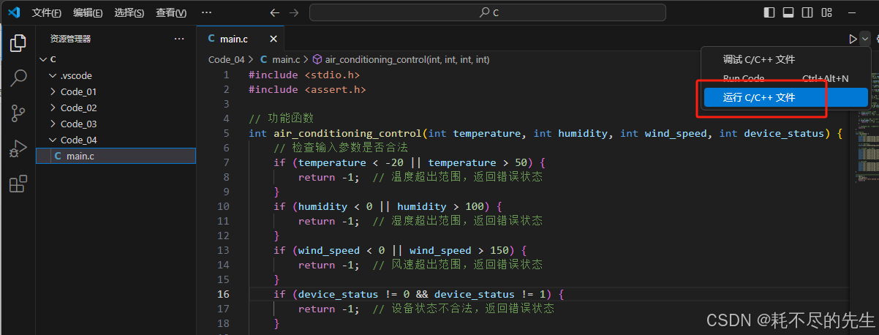This screenshot has height=335, width=879.
Task: Click line number 5 in gutter
Action: [x=226, y=133]
